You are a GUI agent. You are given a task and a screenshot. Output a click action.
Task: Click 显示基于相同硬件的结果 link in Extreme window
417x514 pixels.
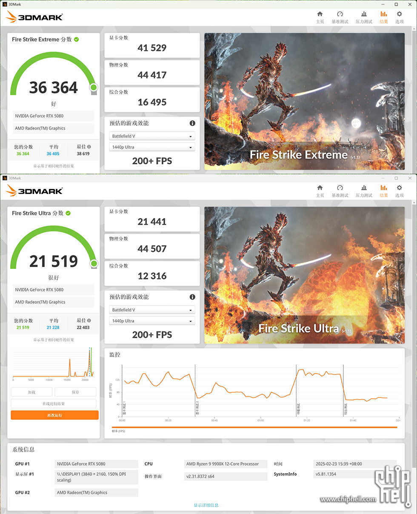click(x=54, y=166)
